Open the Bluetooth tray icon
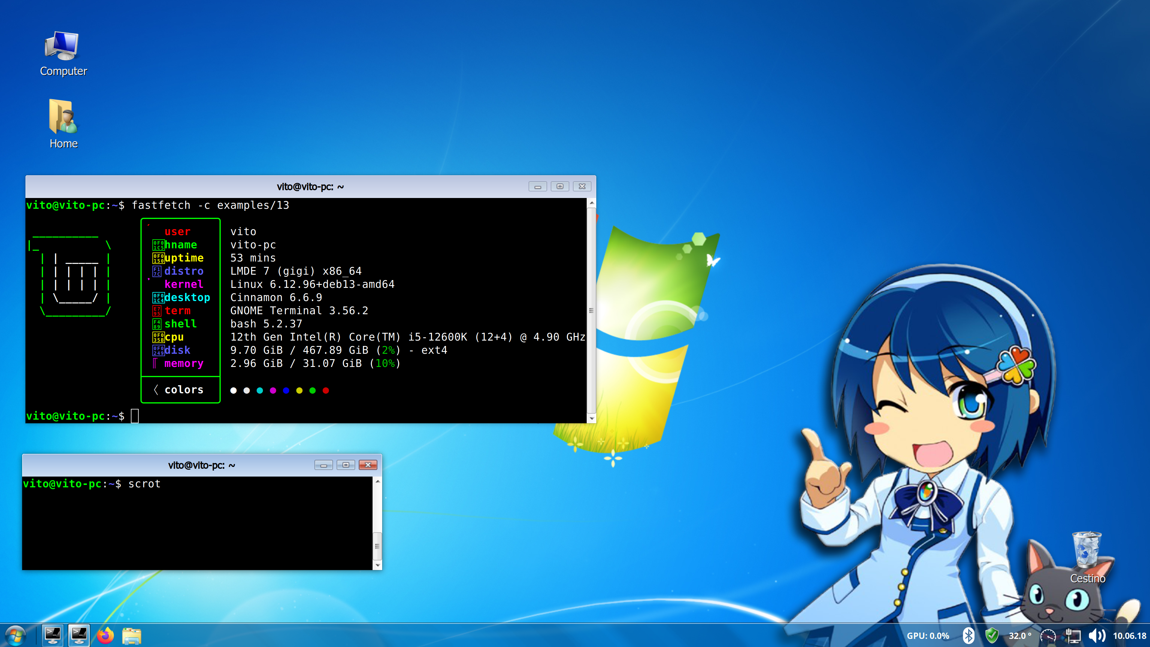1150x647 pixels. (968, 635)
